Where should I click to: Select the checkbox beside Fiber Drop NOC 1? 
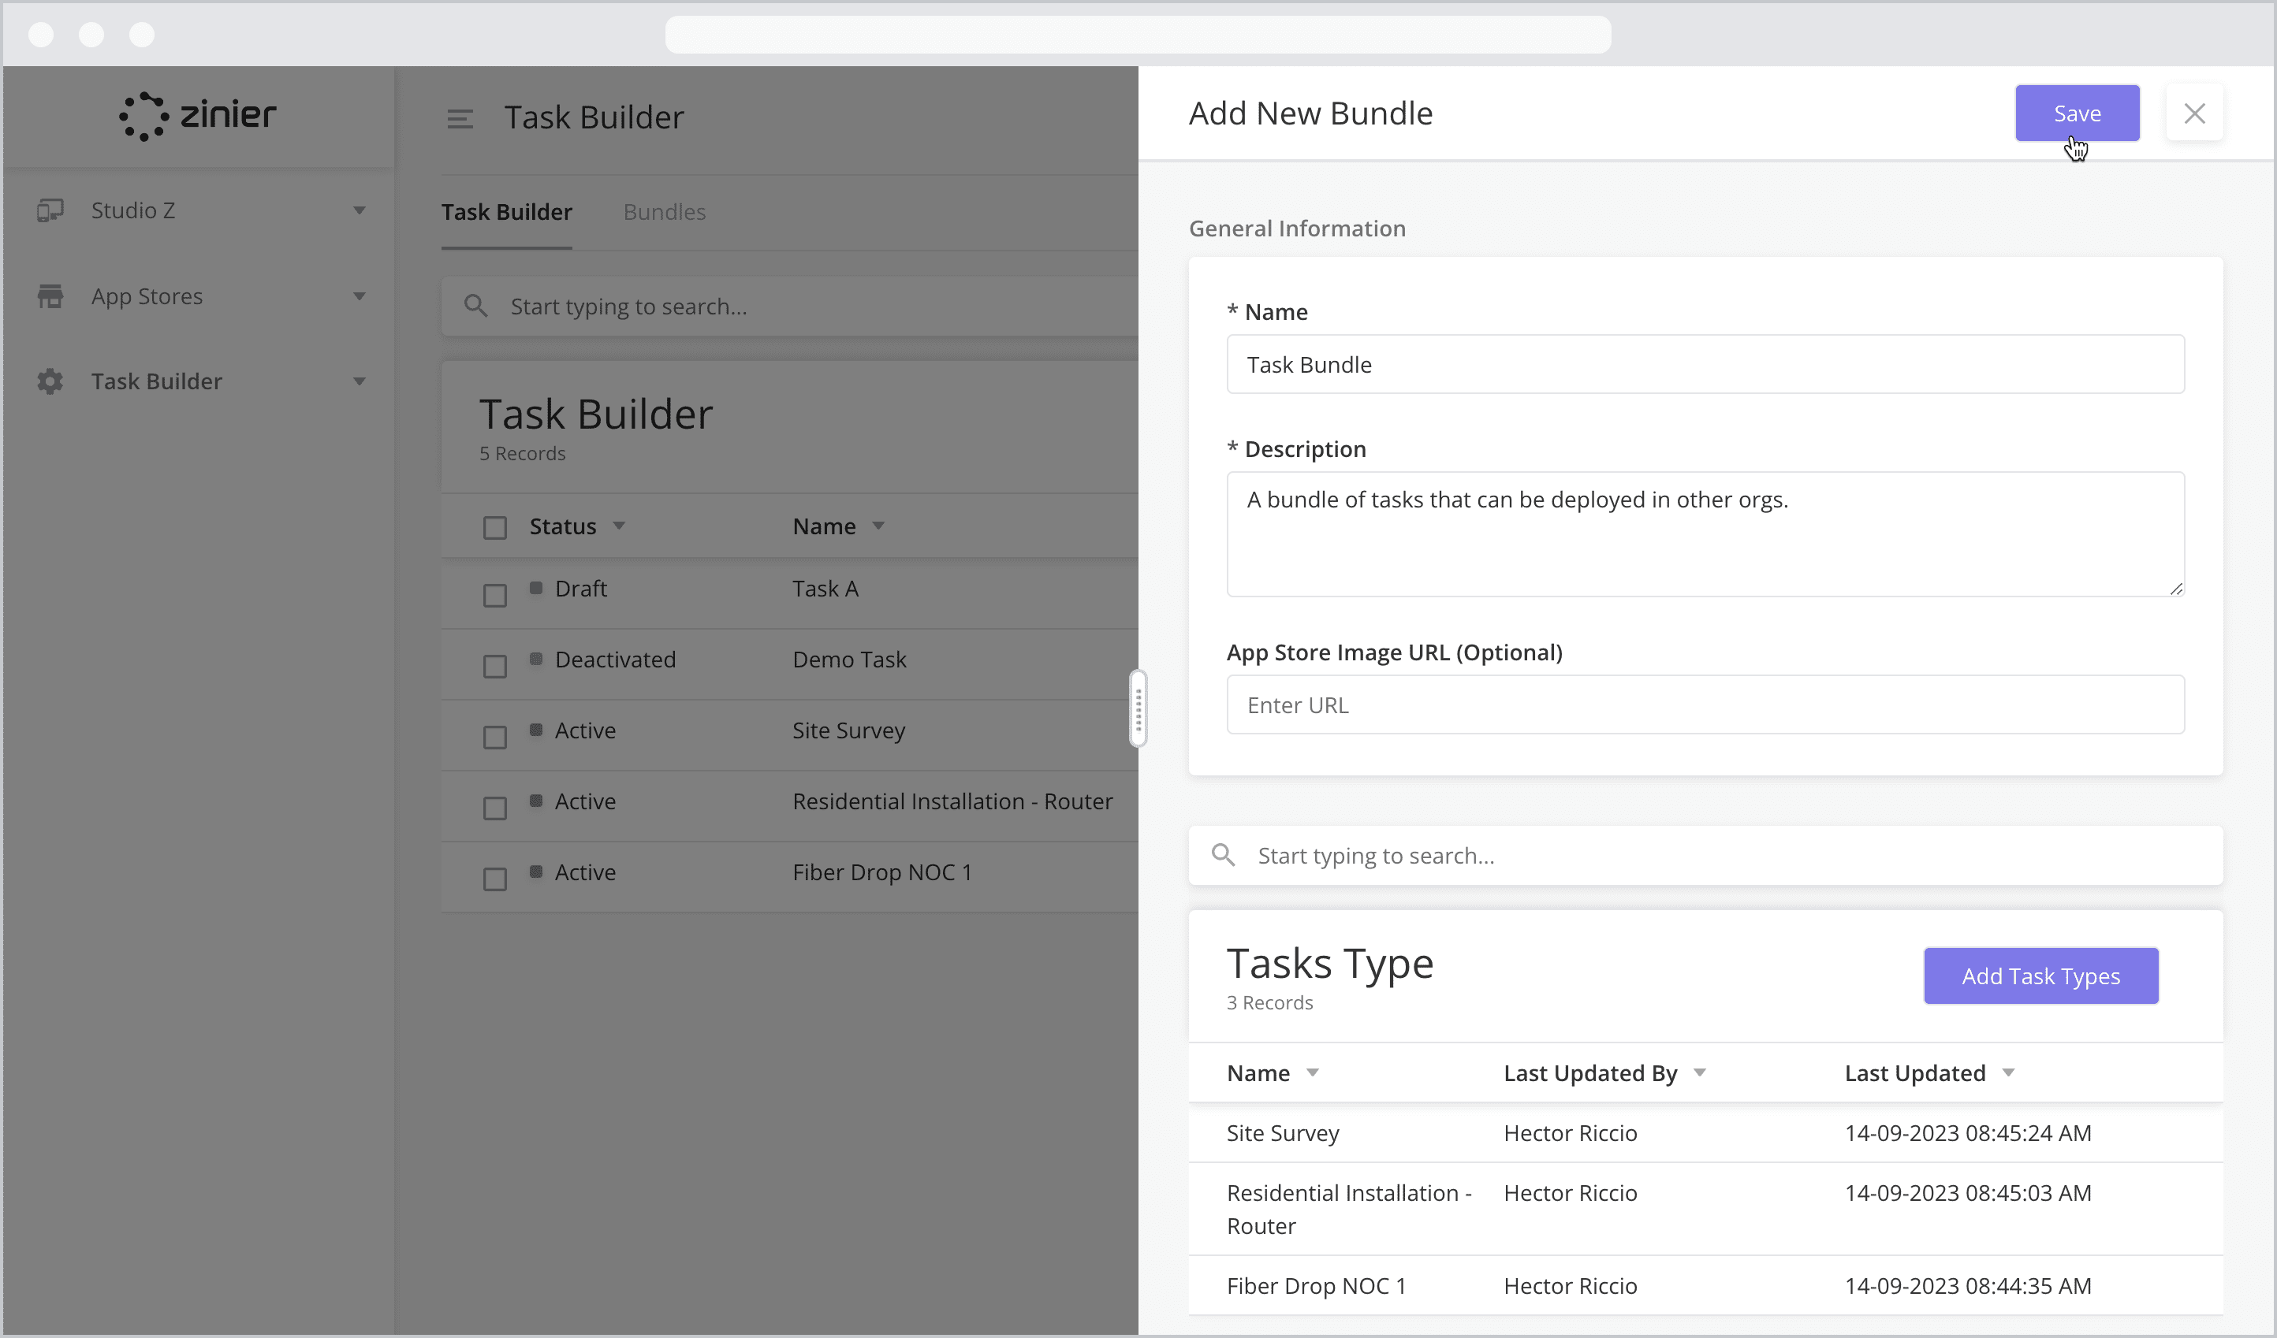pos(494,879)
